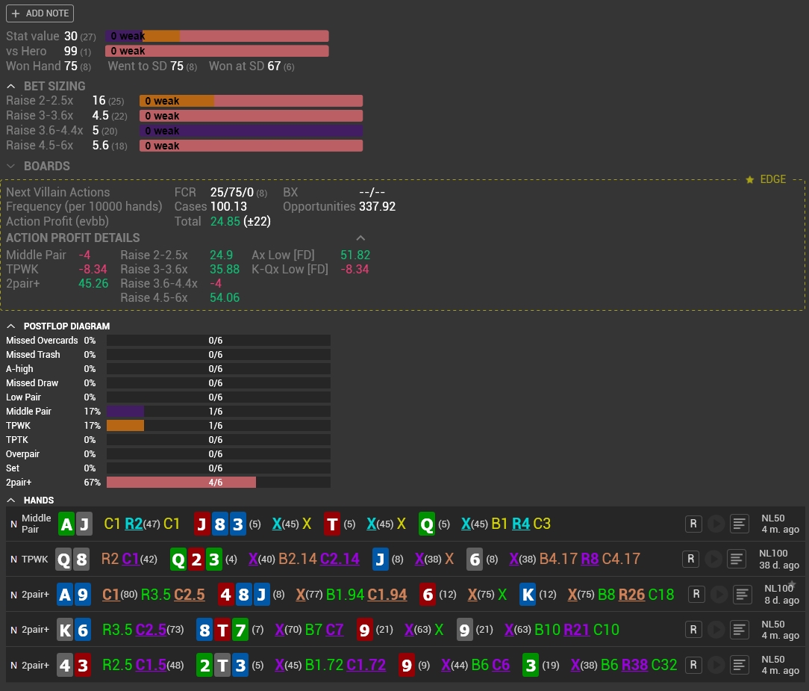Viewport: 809px width, 691px height.
Task: Click the Overpair diagram row
Action: coord(168,454)
